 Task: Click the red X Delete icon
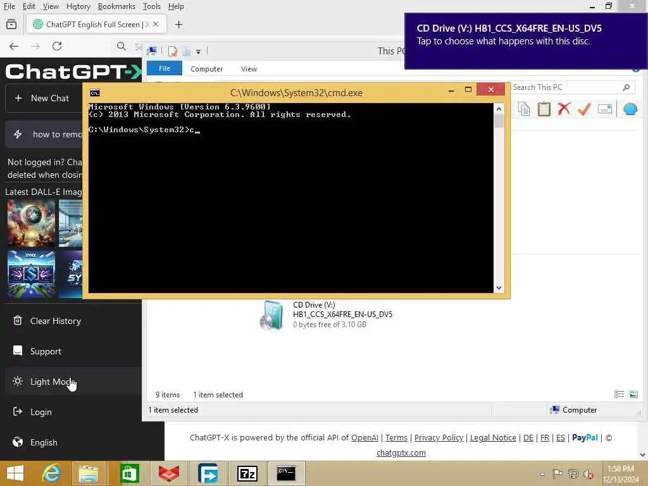(x=564, y=109)
